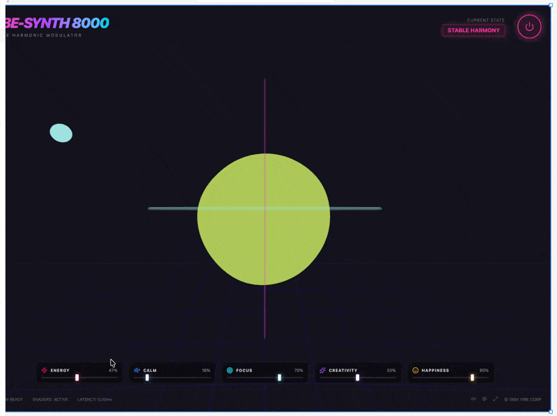Click the Calm wind icon
Image resolution: width=557 pixels, height=416 pixels.
coord(137,371)
